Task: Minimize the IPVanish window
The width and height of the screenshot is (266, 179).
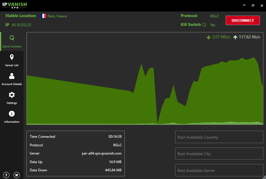Action: 244,5
